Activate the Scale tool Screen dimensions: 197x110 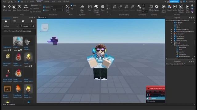coord(14,8)
